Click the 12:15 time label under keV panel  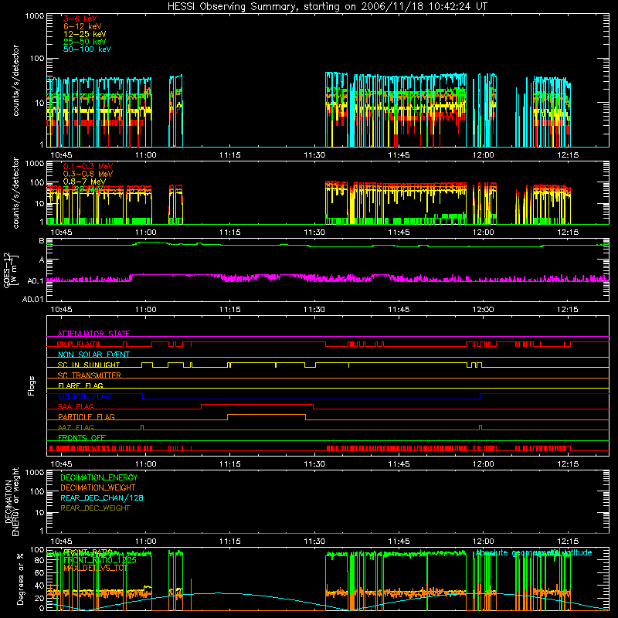pyautogui.click(x=568, y=155)
